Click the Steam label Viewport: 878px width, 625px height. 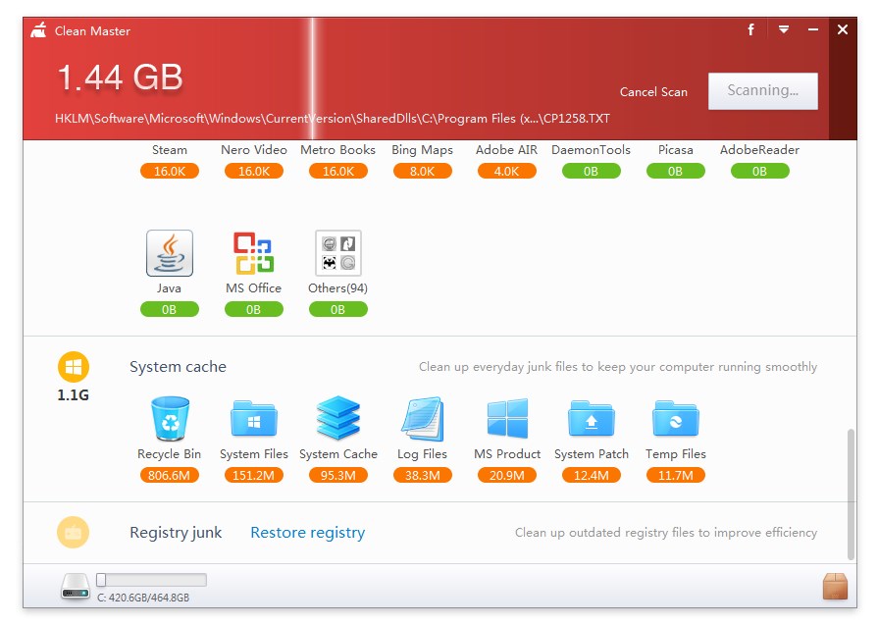tap(170, 149)
